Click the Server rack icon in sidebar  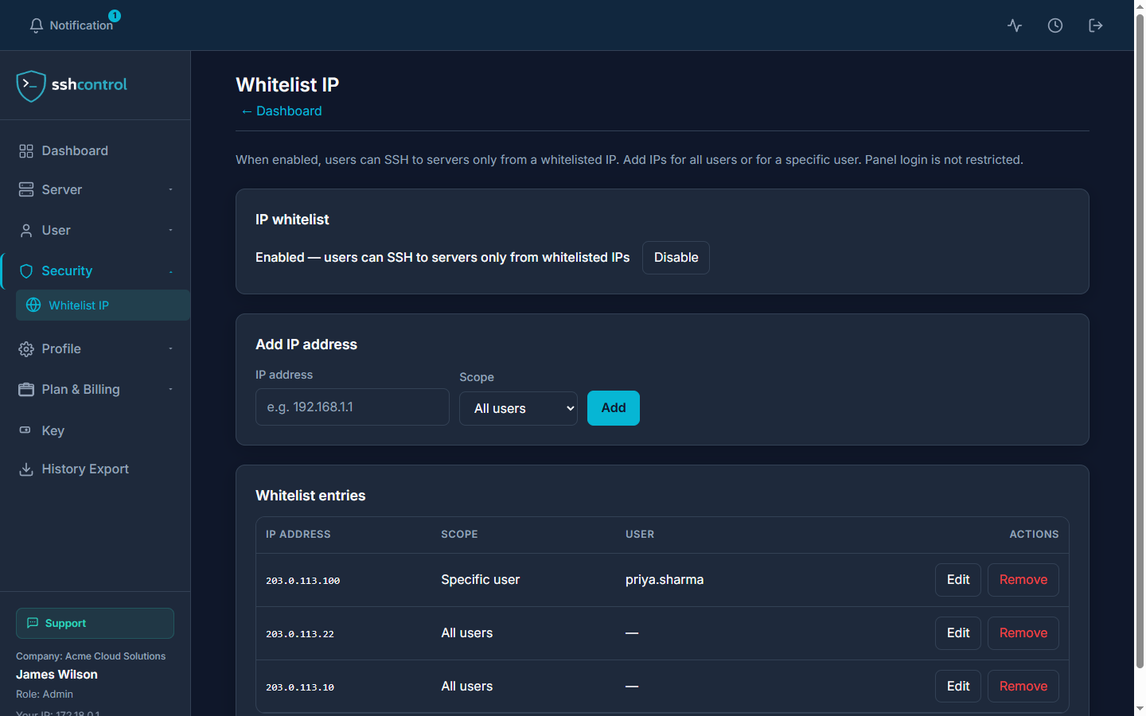tap(26, 189)
